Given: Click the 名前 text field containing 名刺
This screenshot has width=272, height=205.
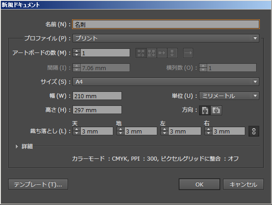Looking at the screenshot, I should [165, 24].
